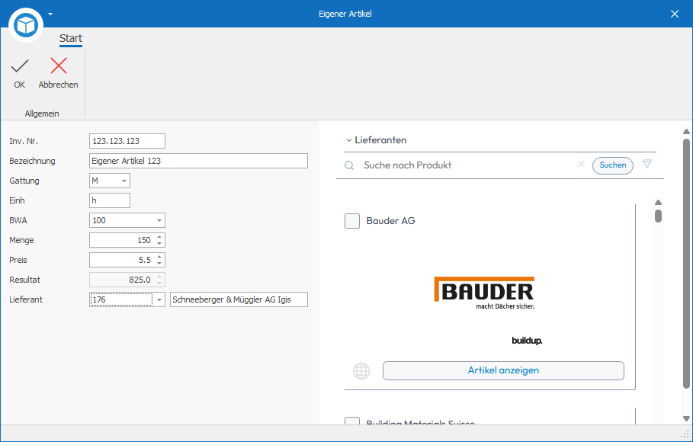This screenshot has width=693, height=442.
Task: Clear the product search with the X icon
Action: coord(581,165)
